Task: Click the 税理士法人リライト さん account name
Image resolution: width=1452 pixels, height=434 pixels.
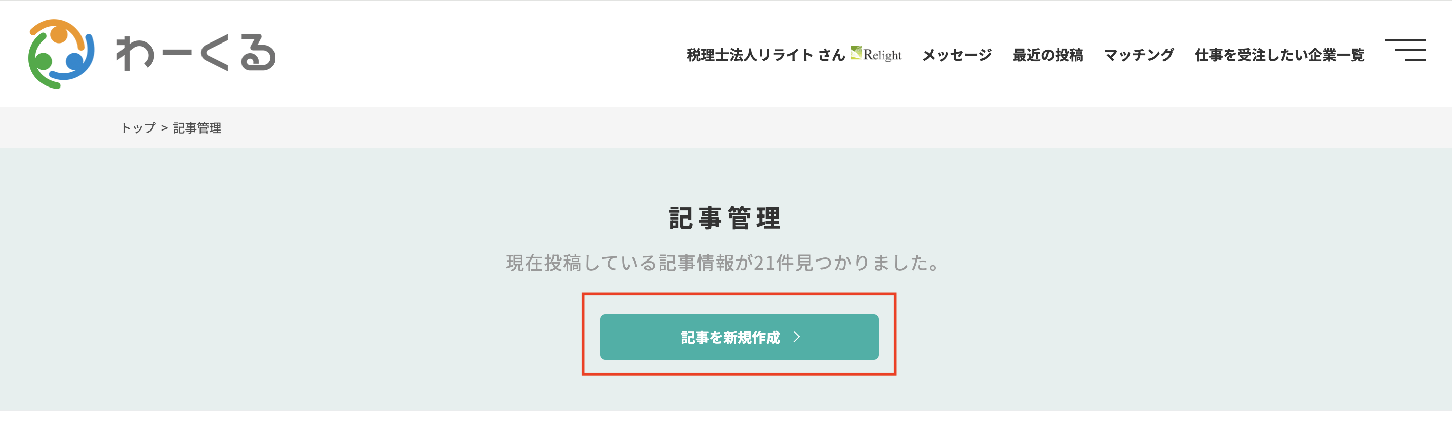Action: tap(765, 55)
